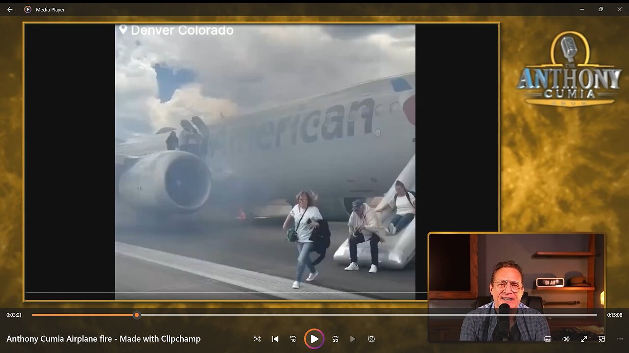
Task: Skip forward 30 seconds
Action: point(335,339)
